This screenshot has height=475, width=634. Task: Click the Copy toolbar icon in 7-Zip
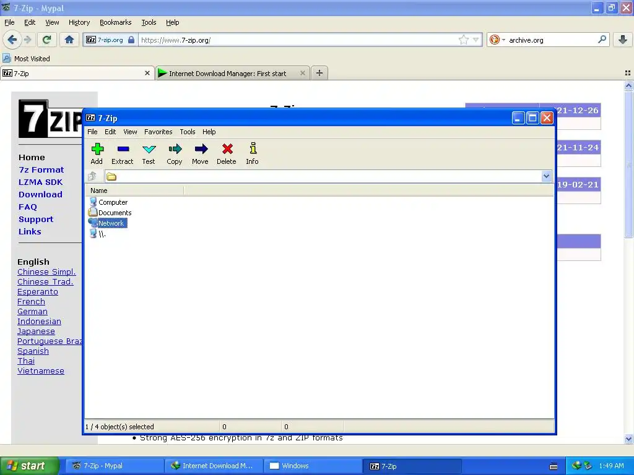coord(174,153)
